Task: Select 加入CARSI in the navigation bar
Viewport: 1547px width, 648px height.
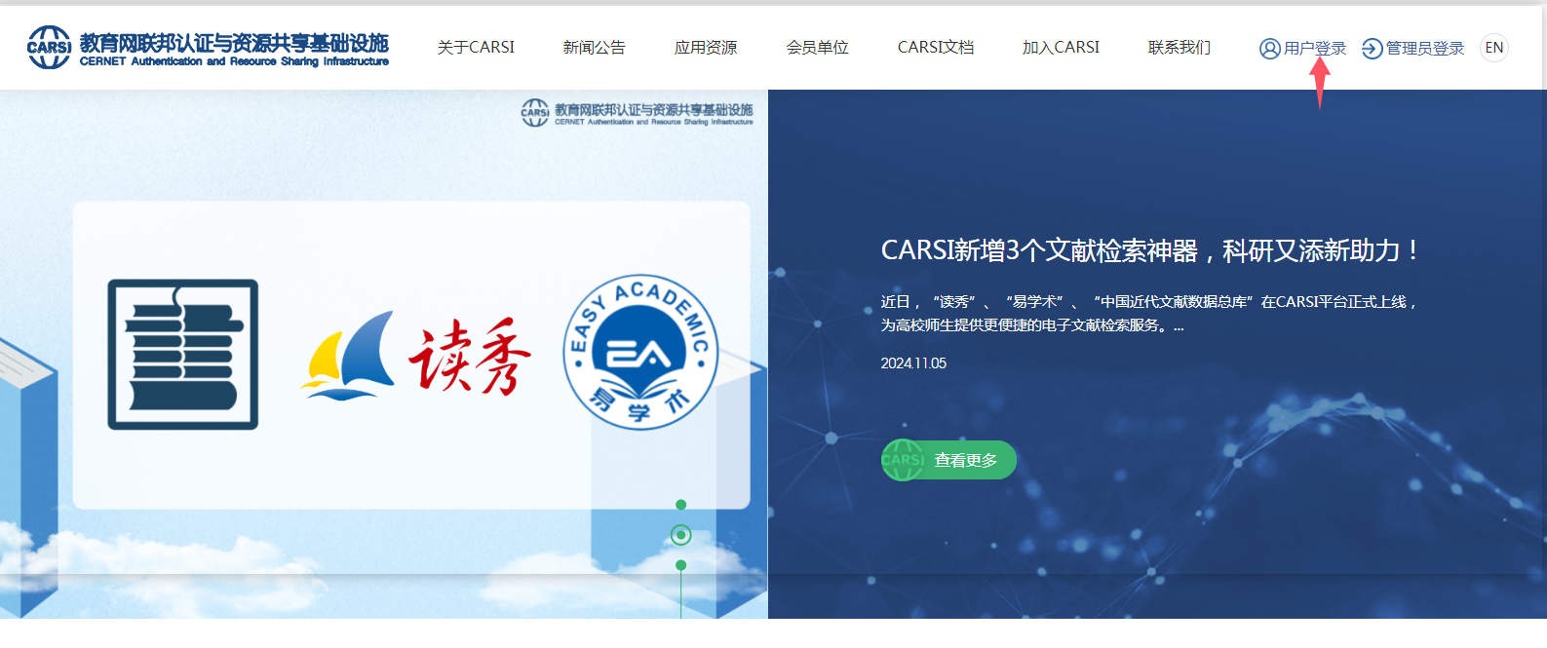Action: point(1061,48)
